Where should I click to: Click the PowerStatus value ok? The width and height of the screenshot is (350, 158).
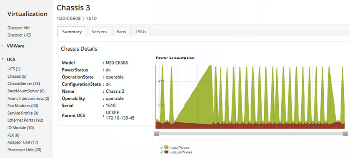pos(108,70)
